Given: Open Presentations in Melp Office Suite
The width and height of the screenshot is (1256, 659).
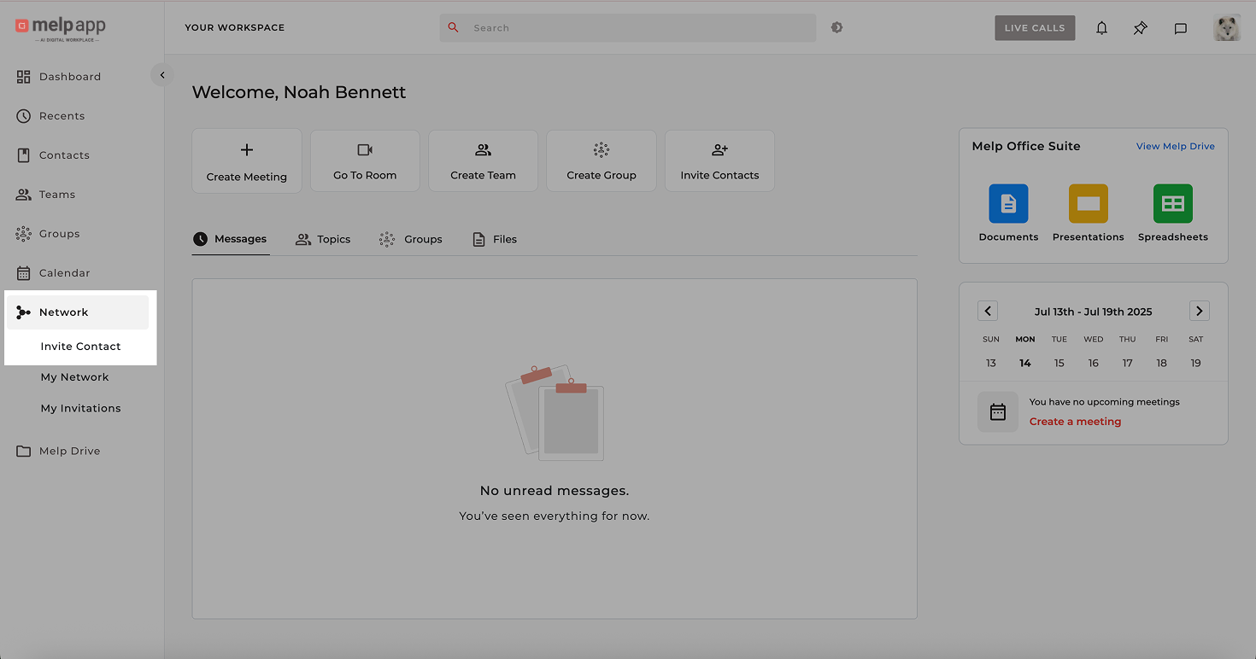Looking at the screenshot, I should tap(1088, 204).
